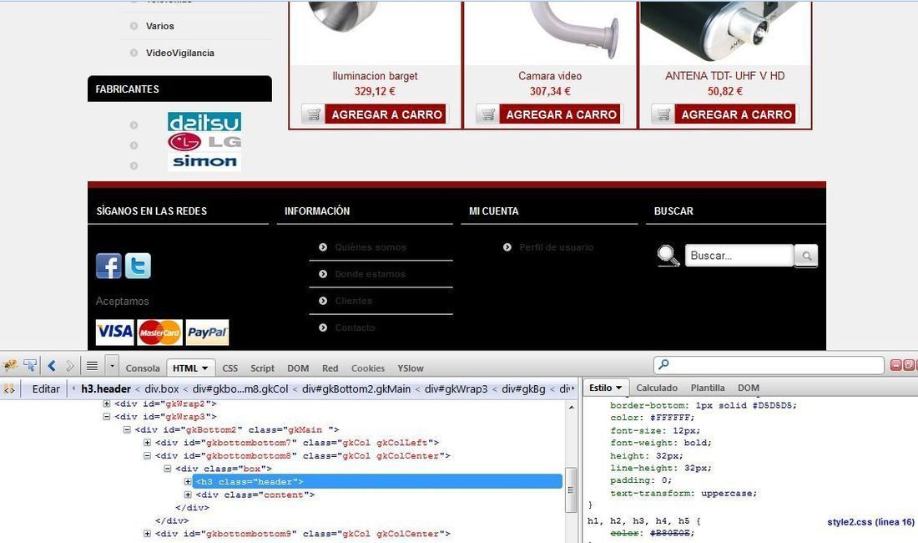The width and height of the screenshot is (918, 543).
Task: Expand the div id="gkWrap2" node
Action: point(107,403)
